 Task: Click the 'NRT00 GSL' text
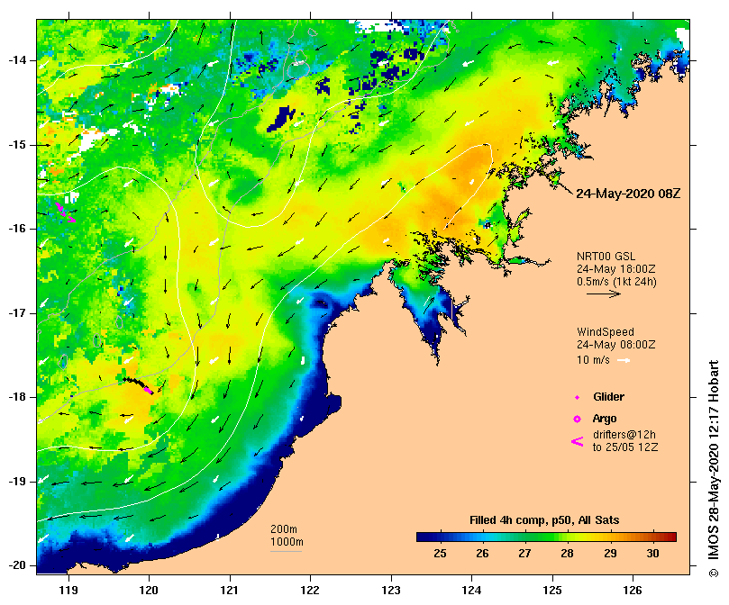(606, 257)
